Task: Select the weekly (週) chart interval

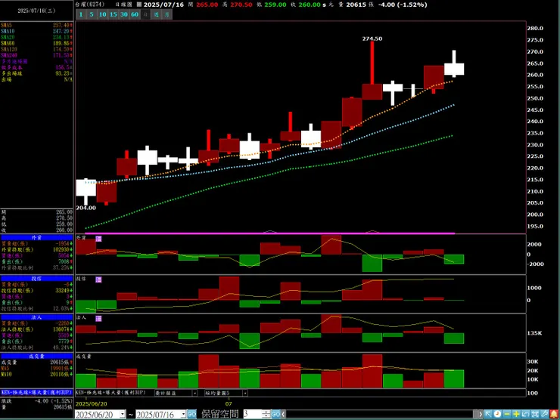Action: coord(157,14)
